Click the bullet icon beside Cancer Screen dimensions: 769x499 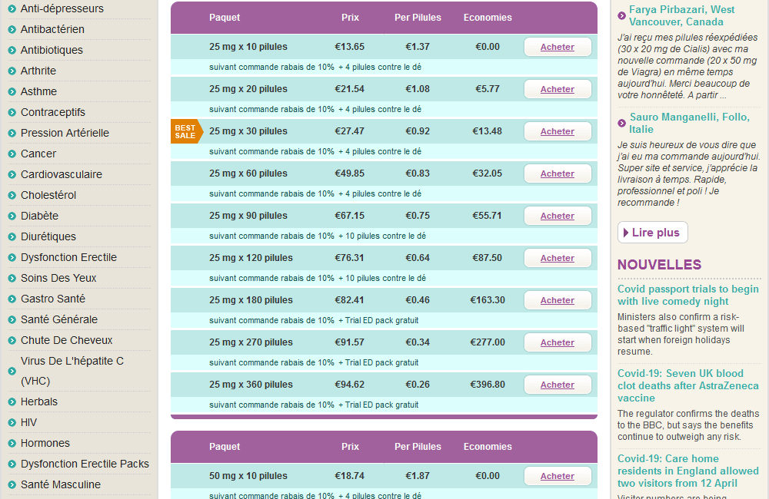point(12,154)
